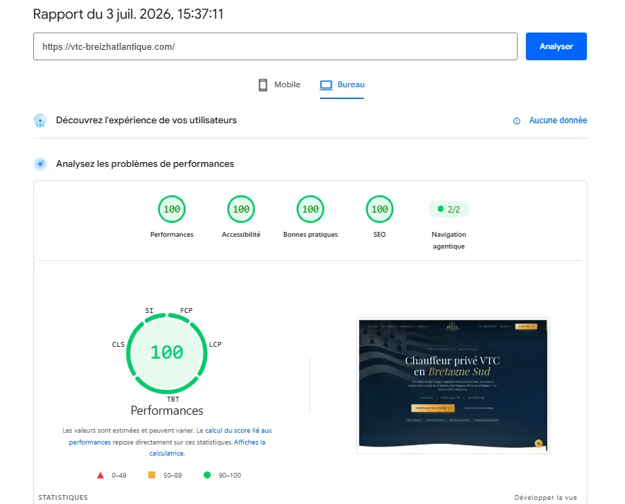Click the TBT metric label on gauge

(173, 399)
